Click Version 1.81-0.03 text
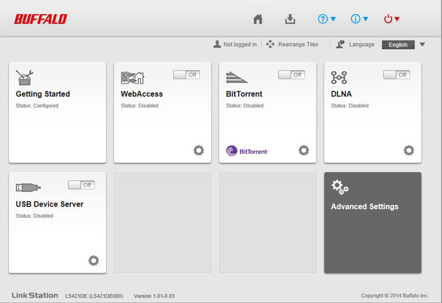Screen dimensions: 442x303 click(x=154, y=296)
